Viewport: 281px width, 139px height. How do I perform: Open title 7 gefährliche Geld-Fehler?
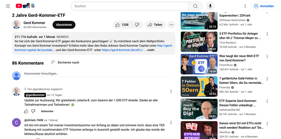point(241,81)
